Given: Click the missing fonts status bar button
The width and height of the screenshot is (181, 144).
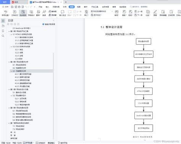Looking at the screenshot, I should [63, 143].
